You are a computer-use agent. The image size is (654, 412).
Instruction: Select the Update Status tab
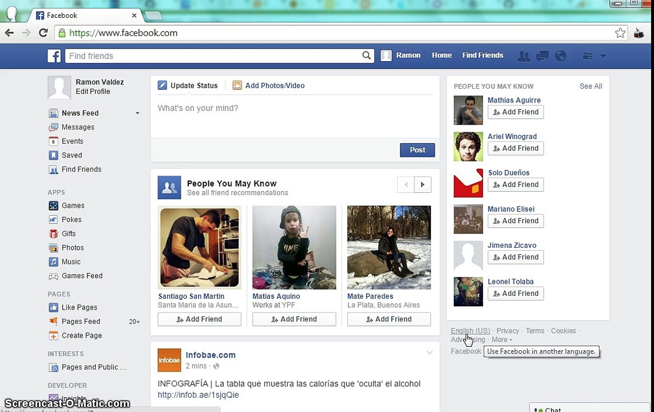click(188, 85)
